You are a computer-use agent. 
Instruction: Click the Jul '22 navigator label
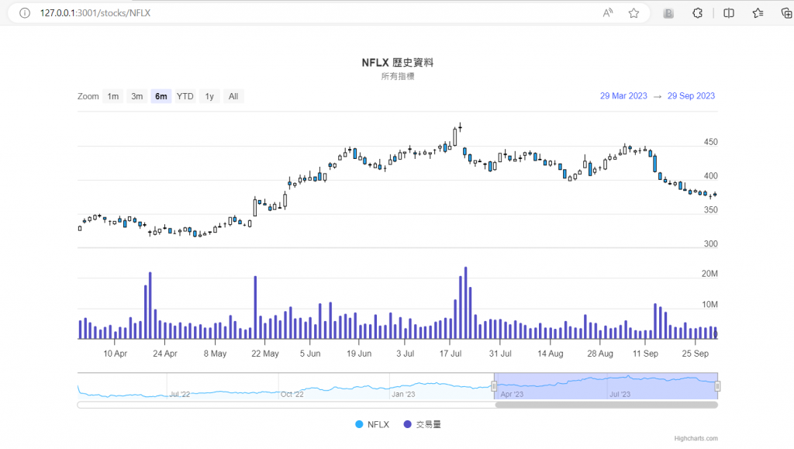click(179, 395)
